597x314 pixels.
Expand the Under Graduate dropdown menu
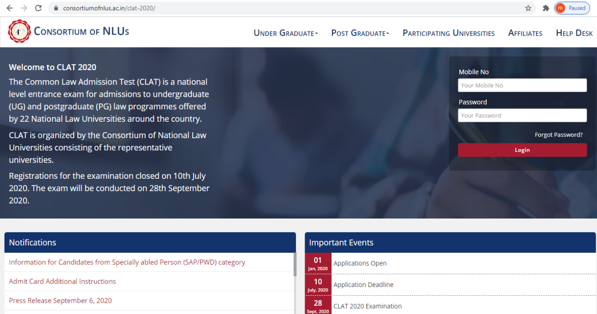(285, 33)
